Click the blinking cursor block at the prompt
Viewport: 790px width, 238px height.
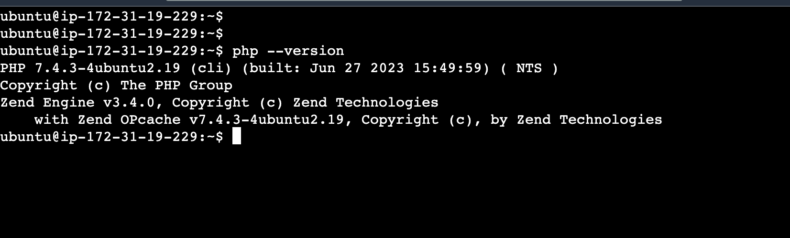236,137
